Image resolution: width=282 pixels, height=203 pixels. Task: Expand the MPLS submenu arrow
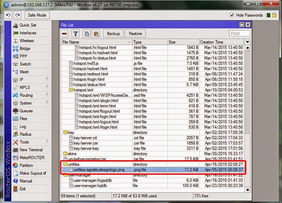pyautogui.click(x=47, y=87)
